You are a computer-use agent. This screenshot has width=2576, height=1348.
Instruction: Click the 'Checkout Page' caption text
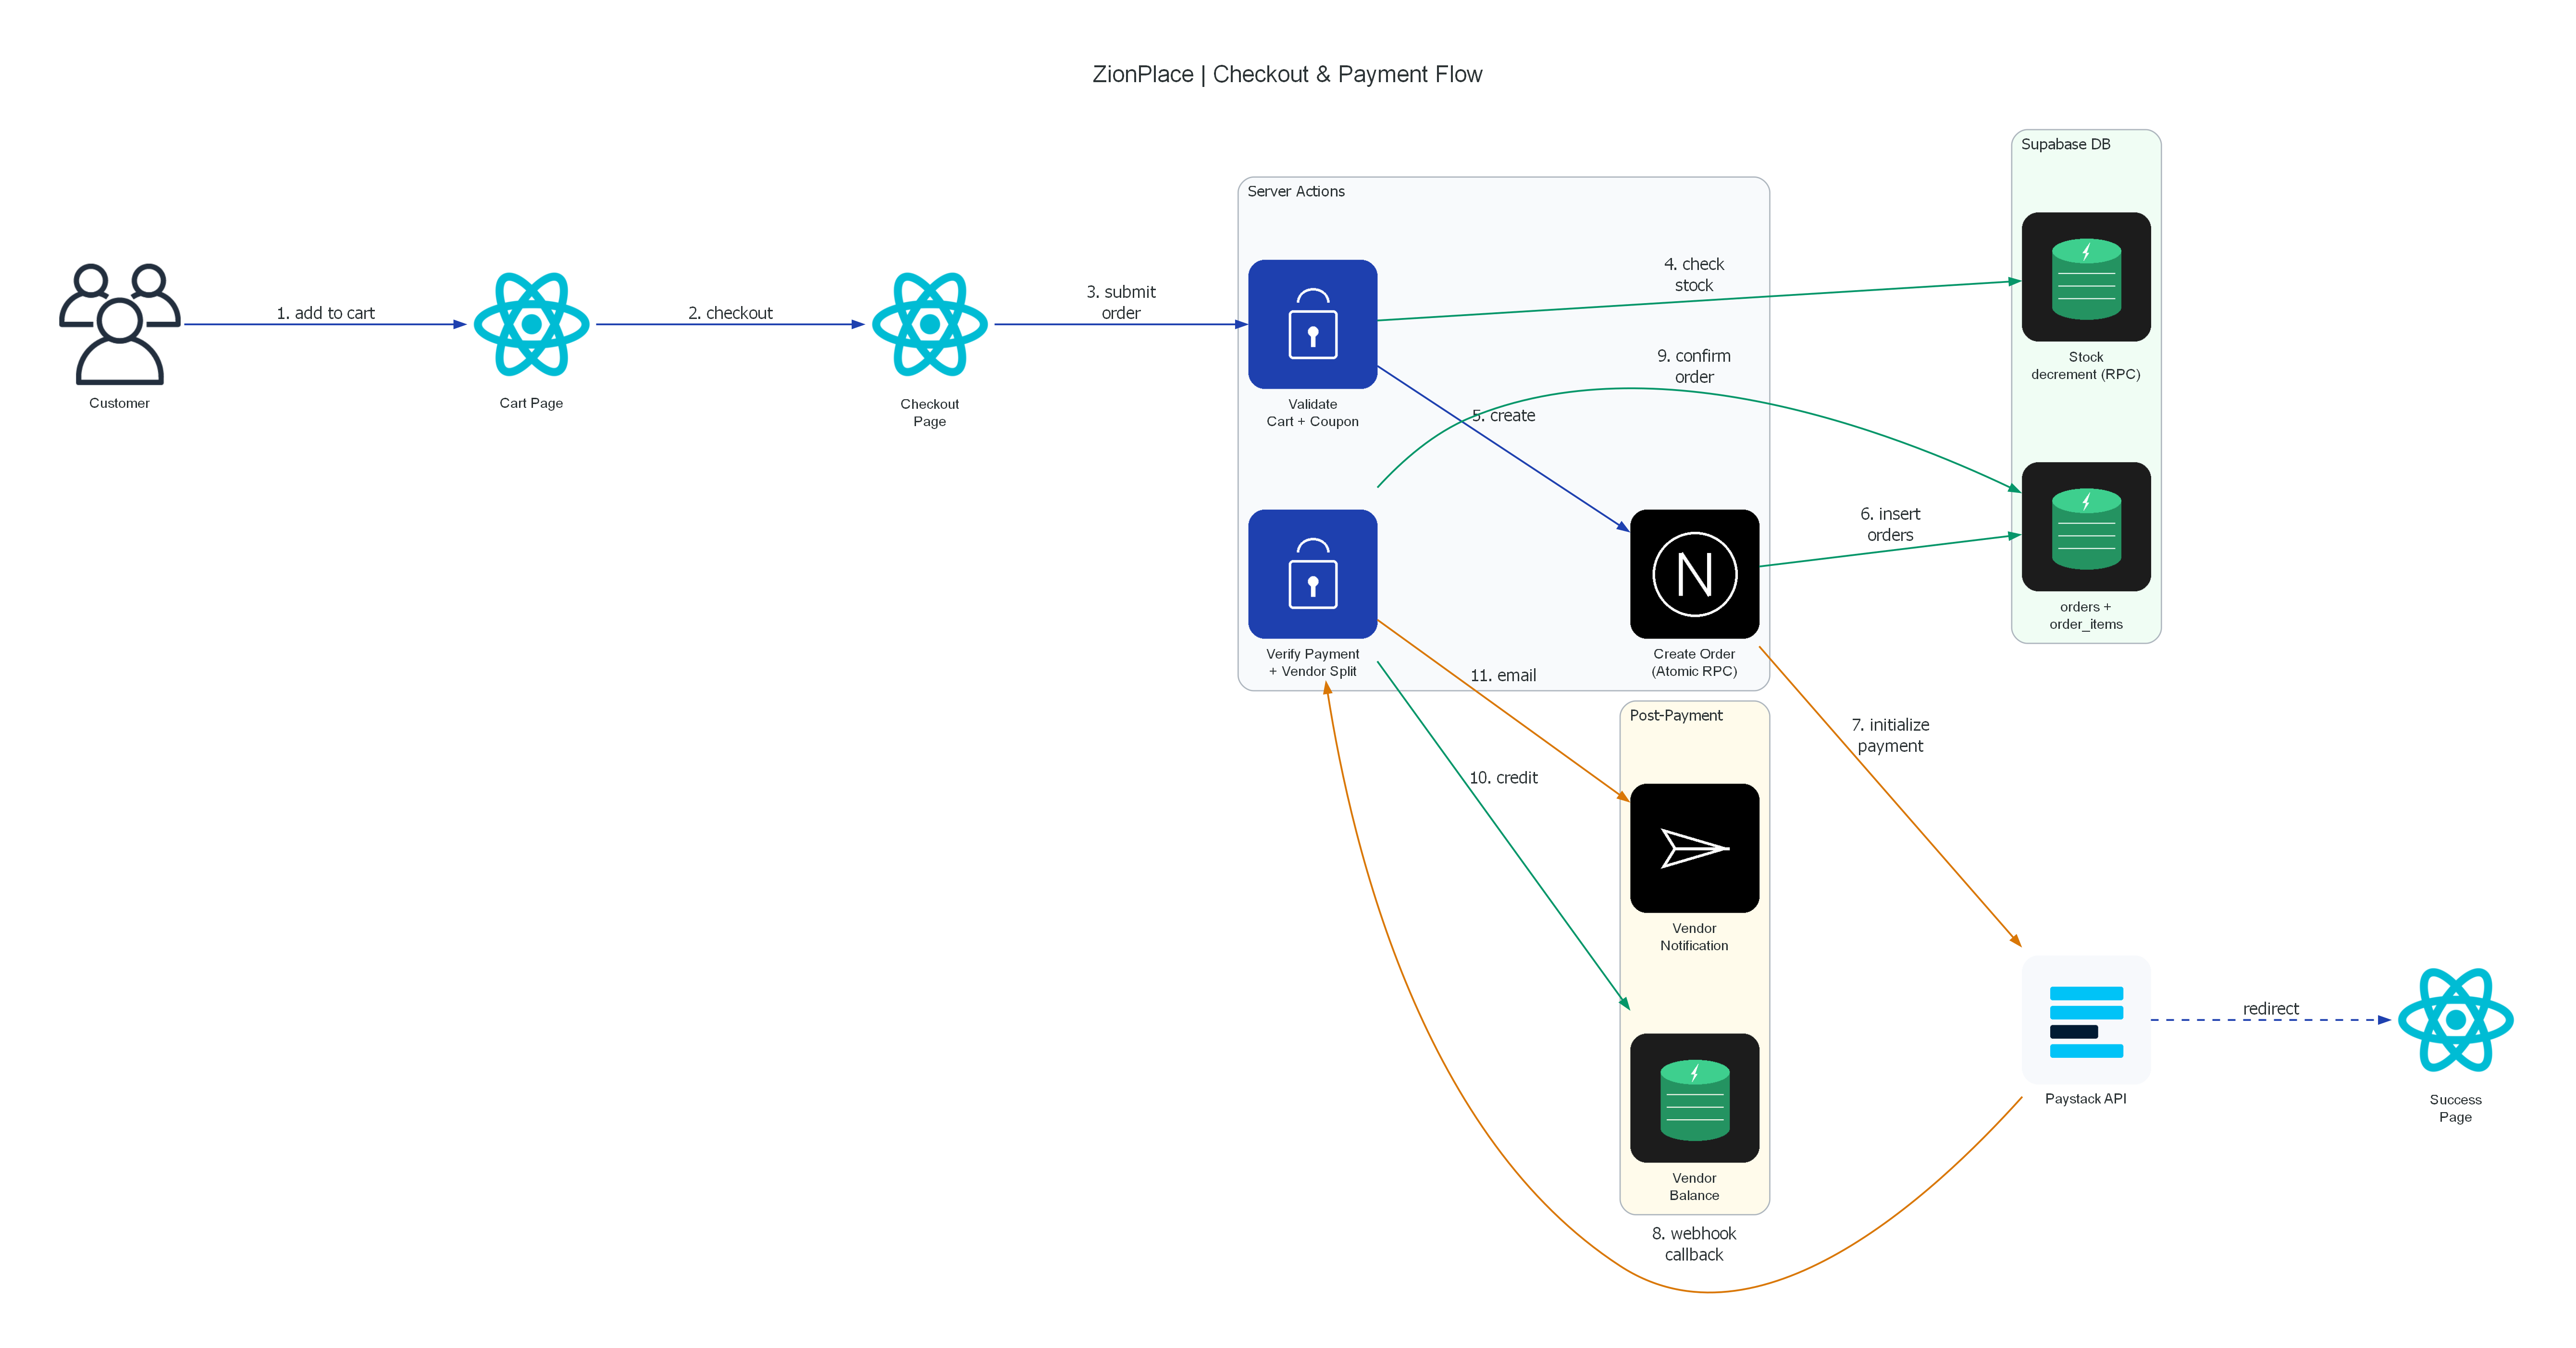929,413
